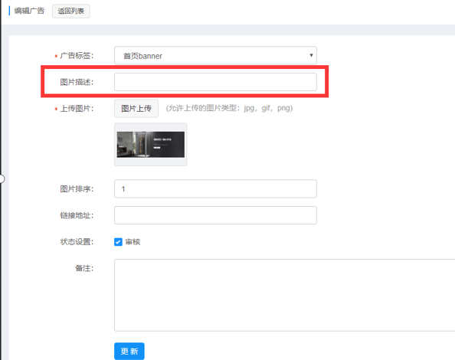Image resolution: width=455 pixels, height=360 pixels.
Task: Click the 链接地址 label
Action: [x=77, y=215]
